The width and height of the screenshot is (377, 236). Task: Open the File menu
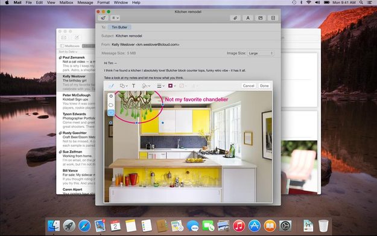(28, 2)
